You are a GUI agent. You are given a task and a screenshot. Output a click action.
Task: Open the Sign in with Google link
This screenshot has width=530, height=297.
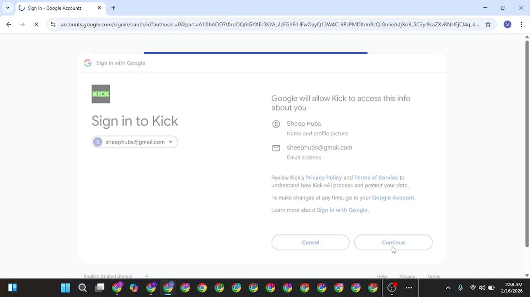pyautogui.click(x=342, y=210)
